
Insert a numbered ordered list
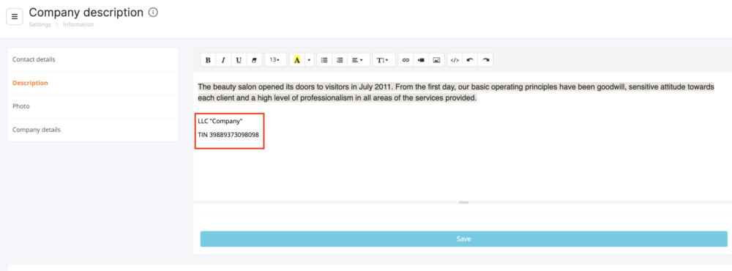tap(340, 60)
